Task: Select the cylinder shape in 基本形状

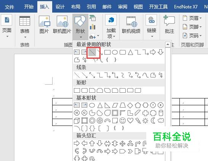Action: click(161, 113)
